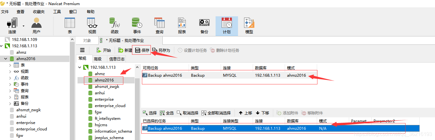Click the 用户 user icon
435x140 pixels.
(37, 26)
